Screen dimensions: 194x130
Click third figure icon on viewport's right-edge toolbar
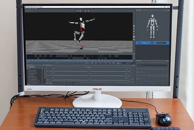coord(134,31)
